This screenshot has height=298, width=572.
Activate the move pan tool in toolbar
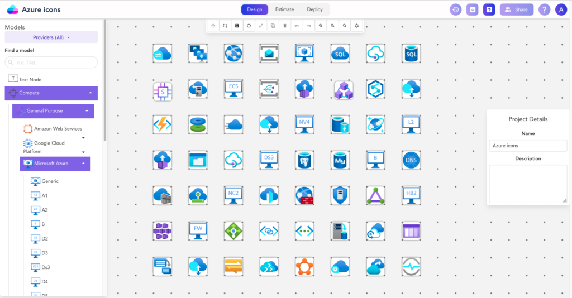213,26
